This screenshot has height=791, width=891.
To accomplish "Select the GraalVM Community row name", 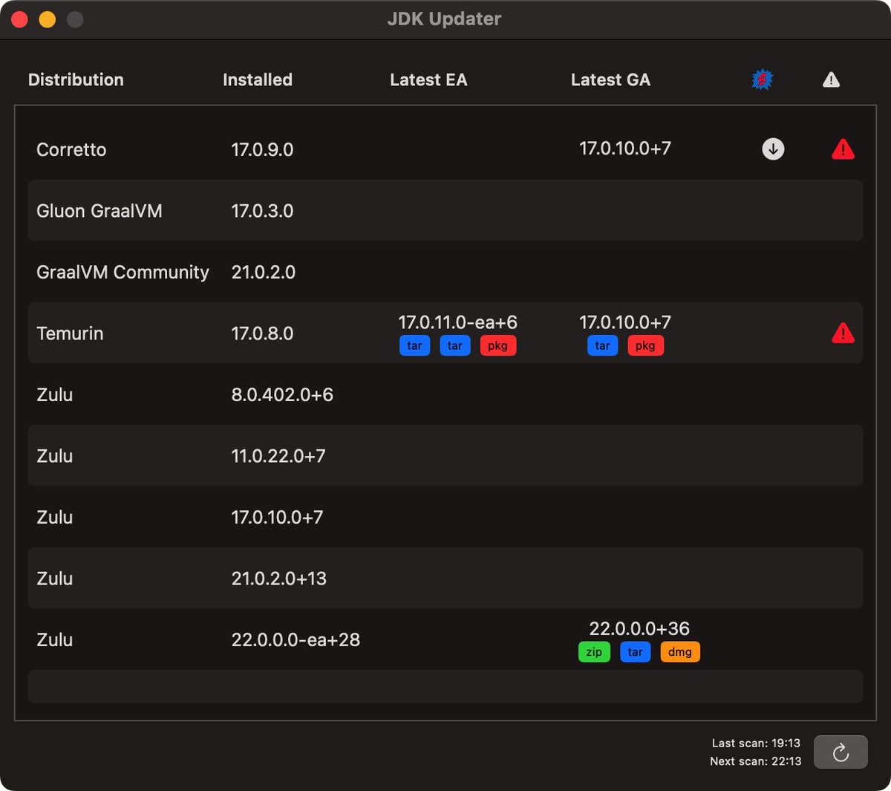I will (x=123, y=273).
